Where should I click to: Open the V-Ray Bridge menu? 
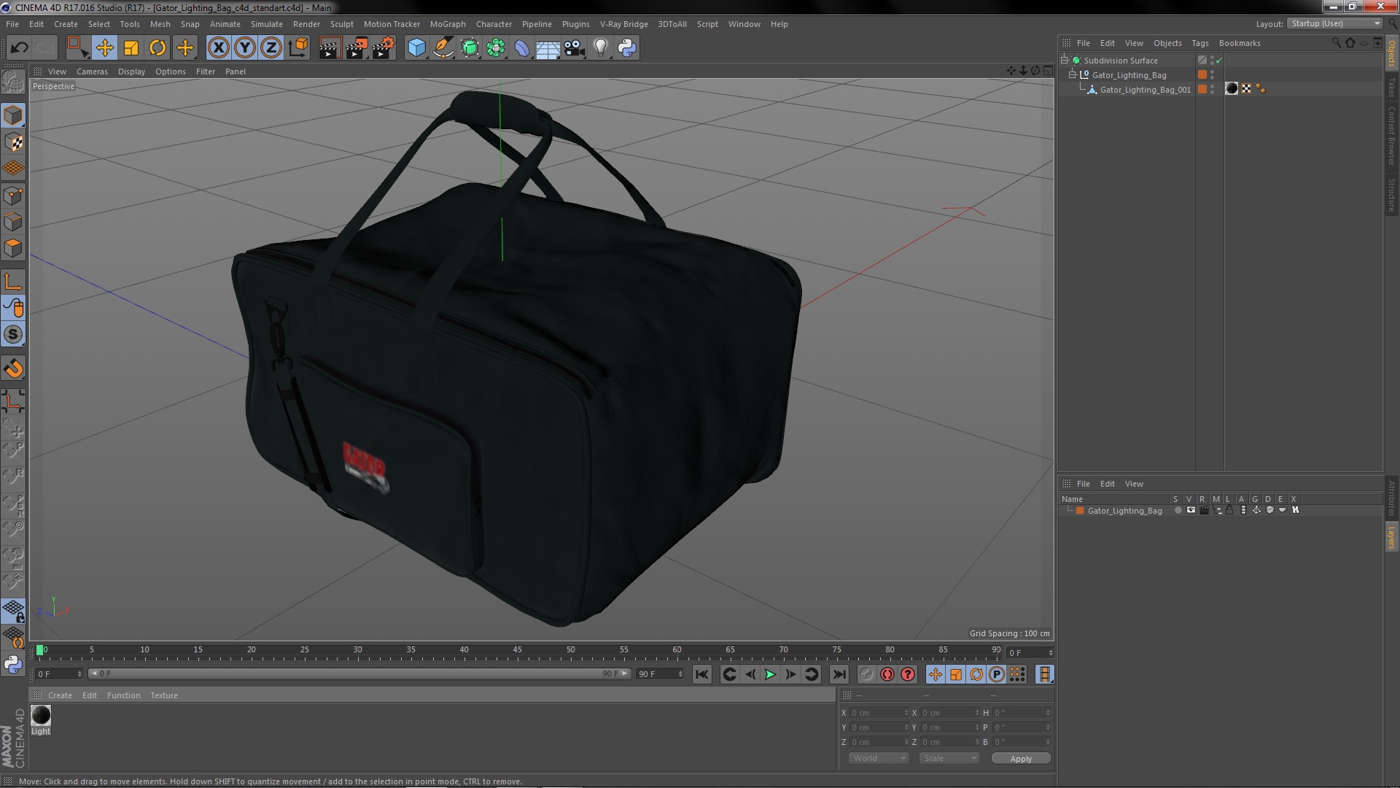coord(623,24)
